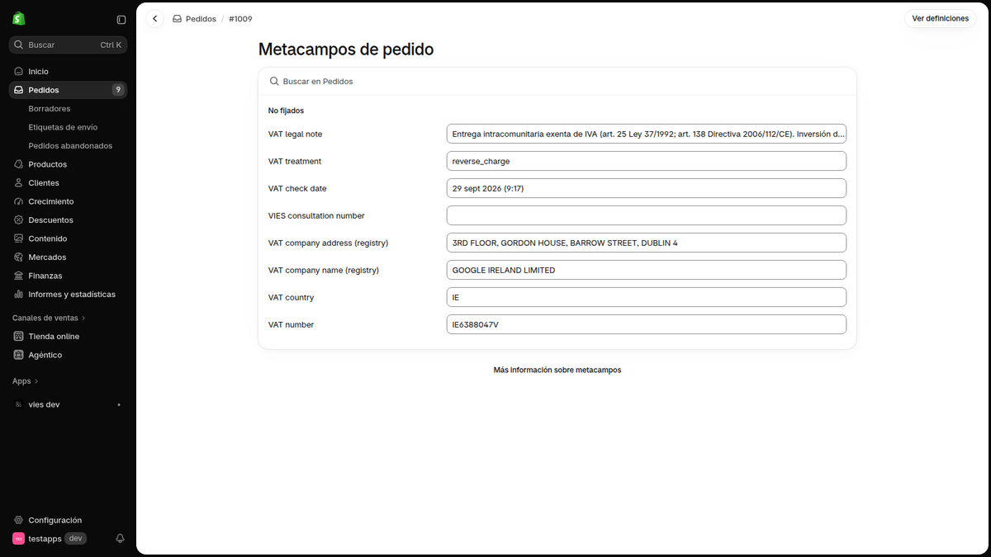The height and width of the screenshot is (557, 991).
Task: Click the Clientes person icon
Action: (x=19, y=183)
